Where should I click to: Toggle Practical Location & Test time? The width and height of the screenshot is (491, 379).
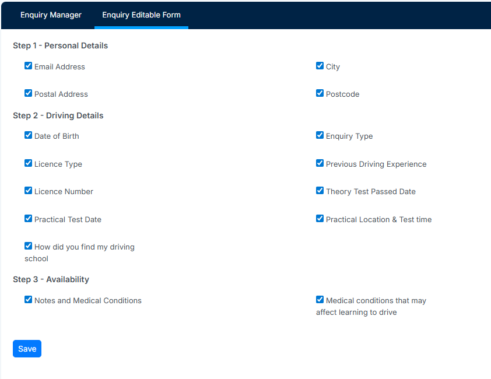tap(320, 218)
